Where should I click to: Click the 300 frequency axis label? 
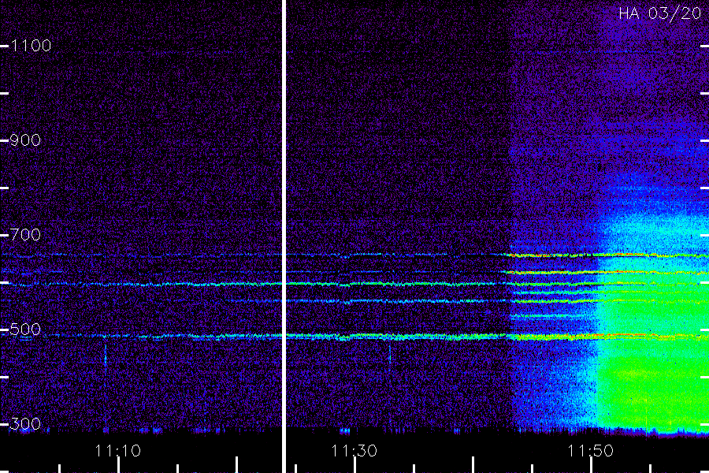25,424
